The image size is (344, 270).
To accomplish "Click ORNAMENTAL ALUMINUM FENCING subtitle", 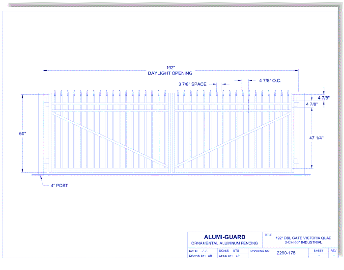I will coord(225,243).
